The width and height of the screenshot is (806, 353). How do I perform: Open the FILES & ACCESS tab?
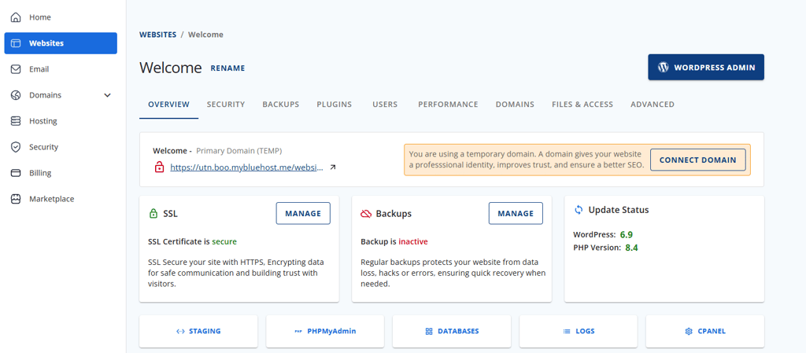582,104
